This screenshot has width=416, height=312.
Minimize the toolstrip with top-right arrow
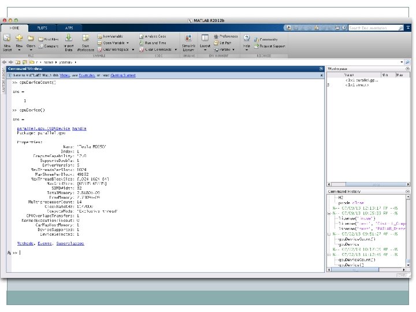click(408, 28)
